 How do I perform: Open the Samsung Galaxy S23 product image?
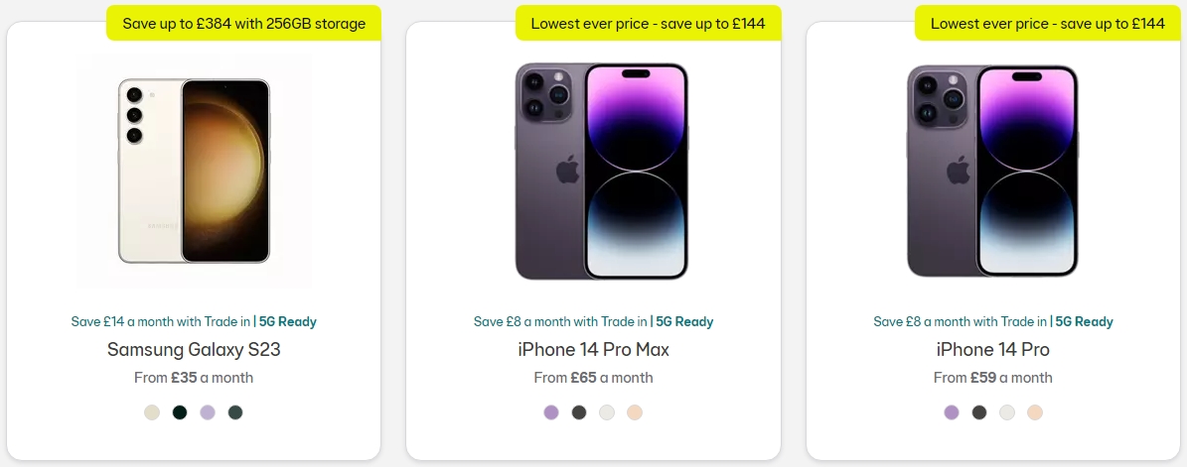coord(194,171)
